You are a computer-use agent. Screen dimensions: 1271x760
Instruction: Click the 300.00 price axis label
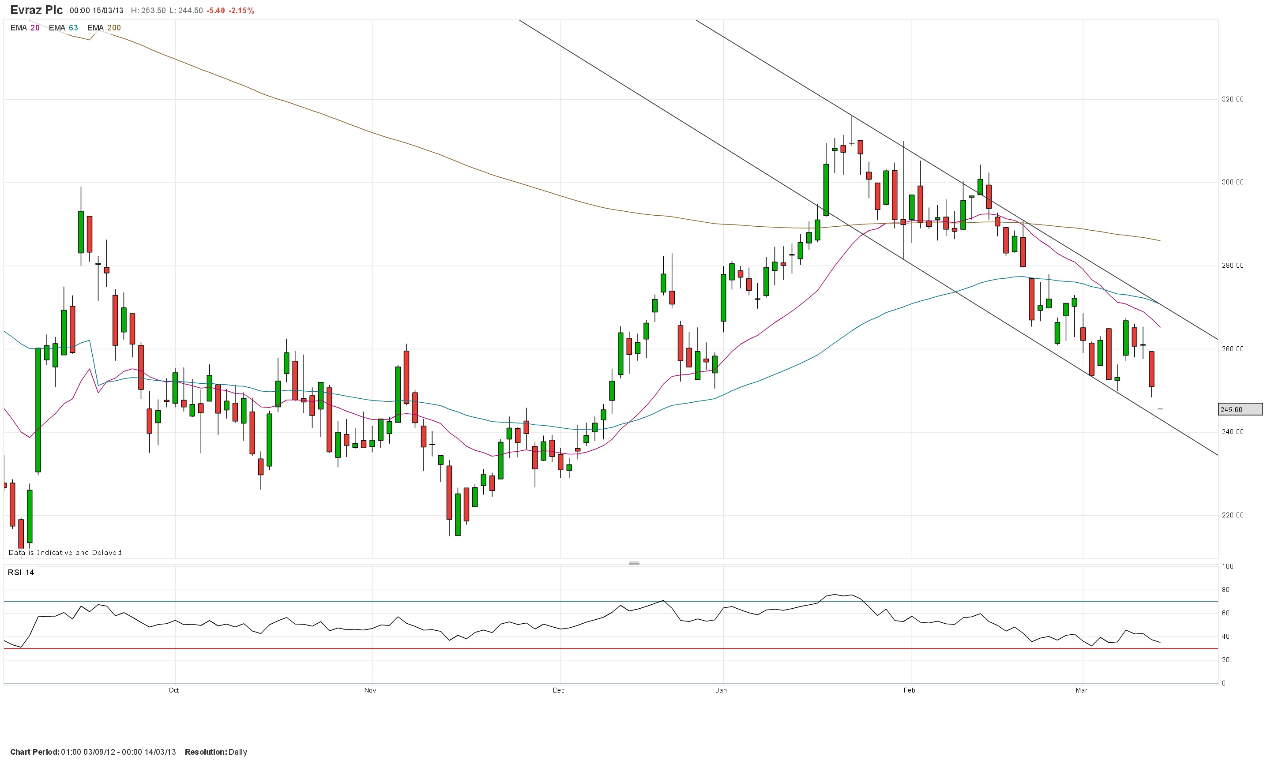coord(1233,182)
